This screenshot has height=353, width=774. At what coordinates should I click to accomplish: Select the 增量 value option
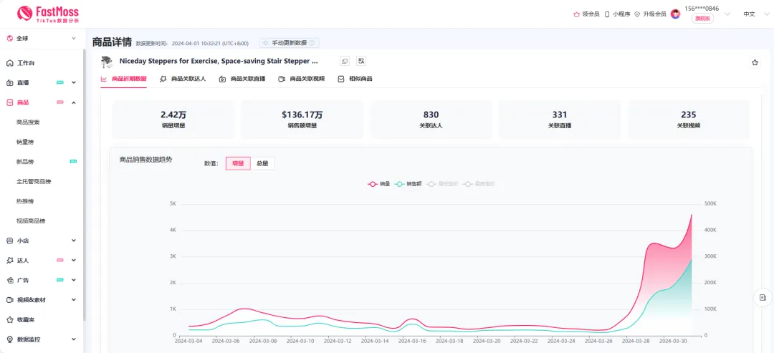click(238, 163)
